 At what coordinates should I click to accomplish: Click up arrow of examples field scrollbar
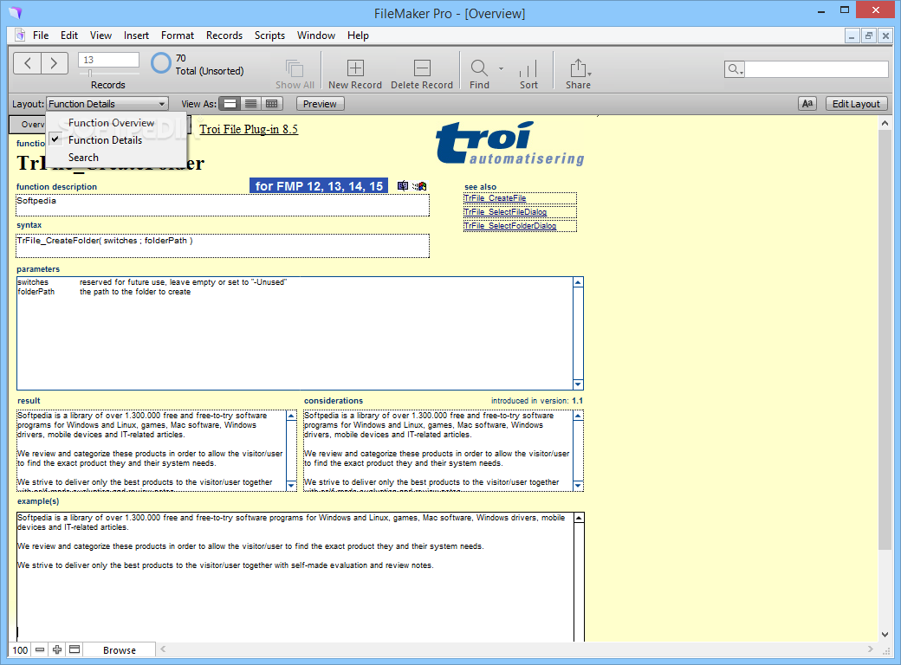tap(579, 518)
